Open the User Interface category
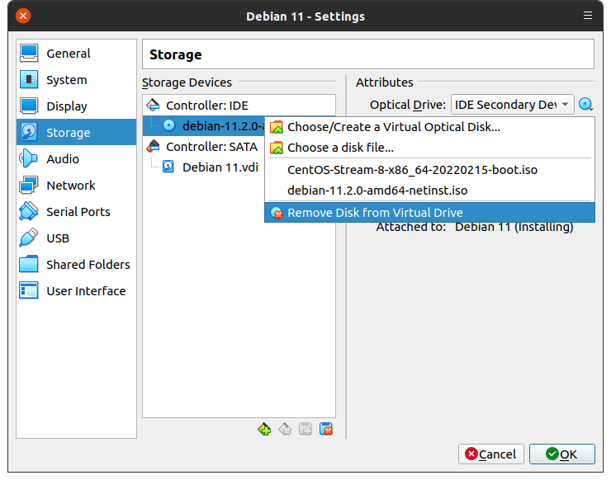 (x=86, y=291)
